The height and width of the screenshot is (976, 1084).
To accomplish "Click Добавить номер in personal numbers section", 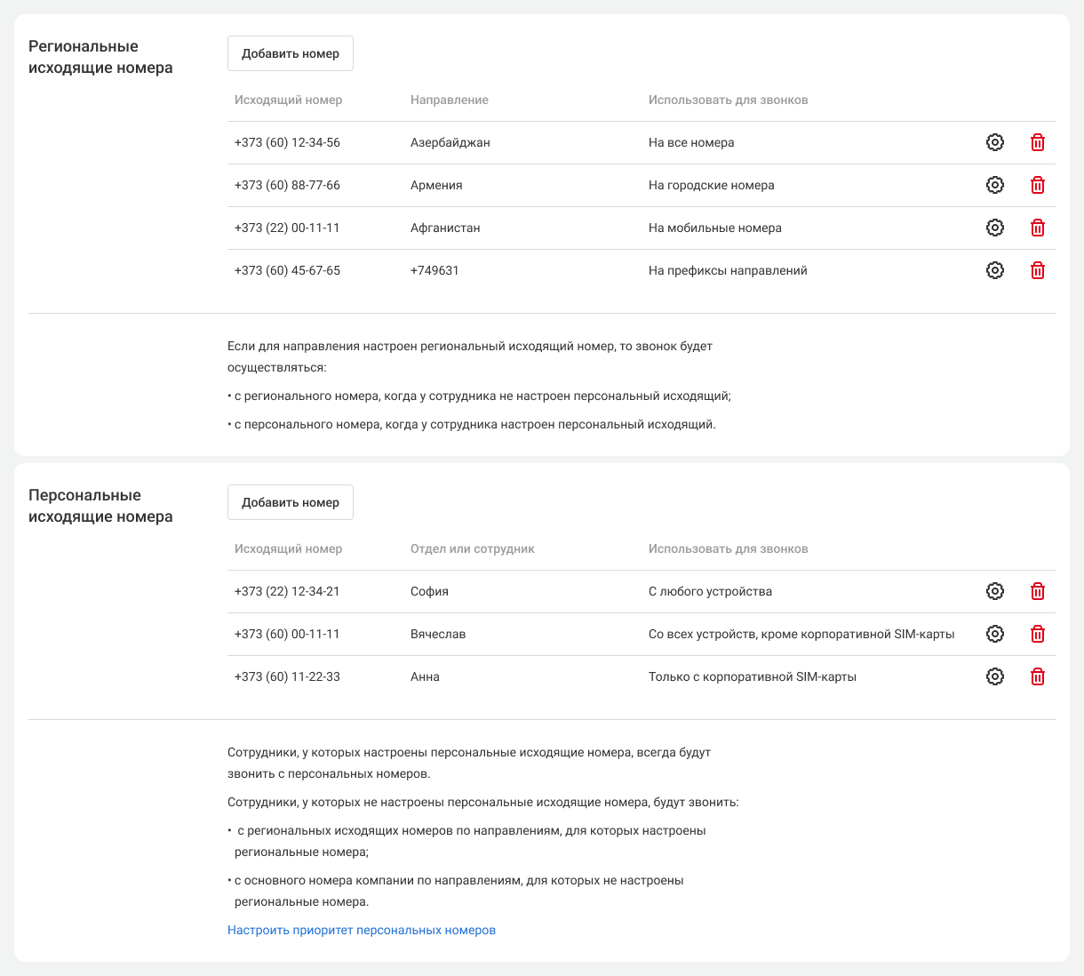I will pos(291,502).
